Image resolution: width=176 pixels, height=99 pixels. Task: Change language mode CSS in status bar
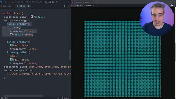point(58,98)
